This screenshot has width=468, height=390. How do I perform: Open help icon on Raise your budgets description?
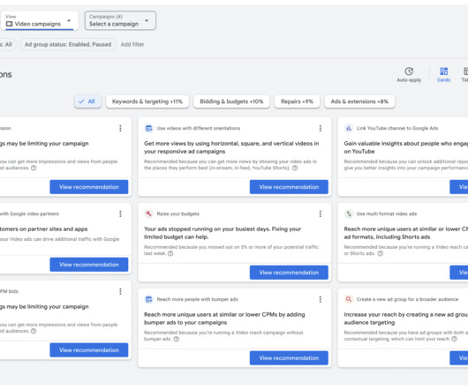[170, 253]
